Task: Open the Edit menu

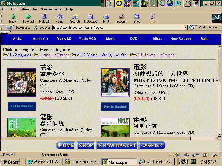Action: [x=15, y=9]
